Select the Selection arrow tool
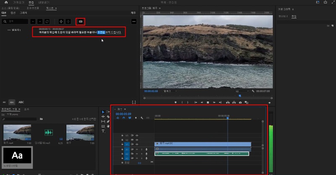The image size is (336, 175). coord(103,112)
